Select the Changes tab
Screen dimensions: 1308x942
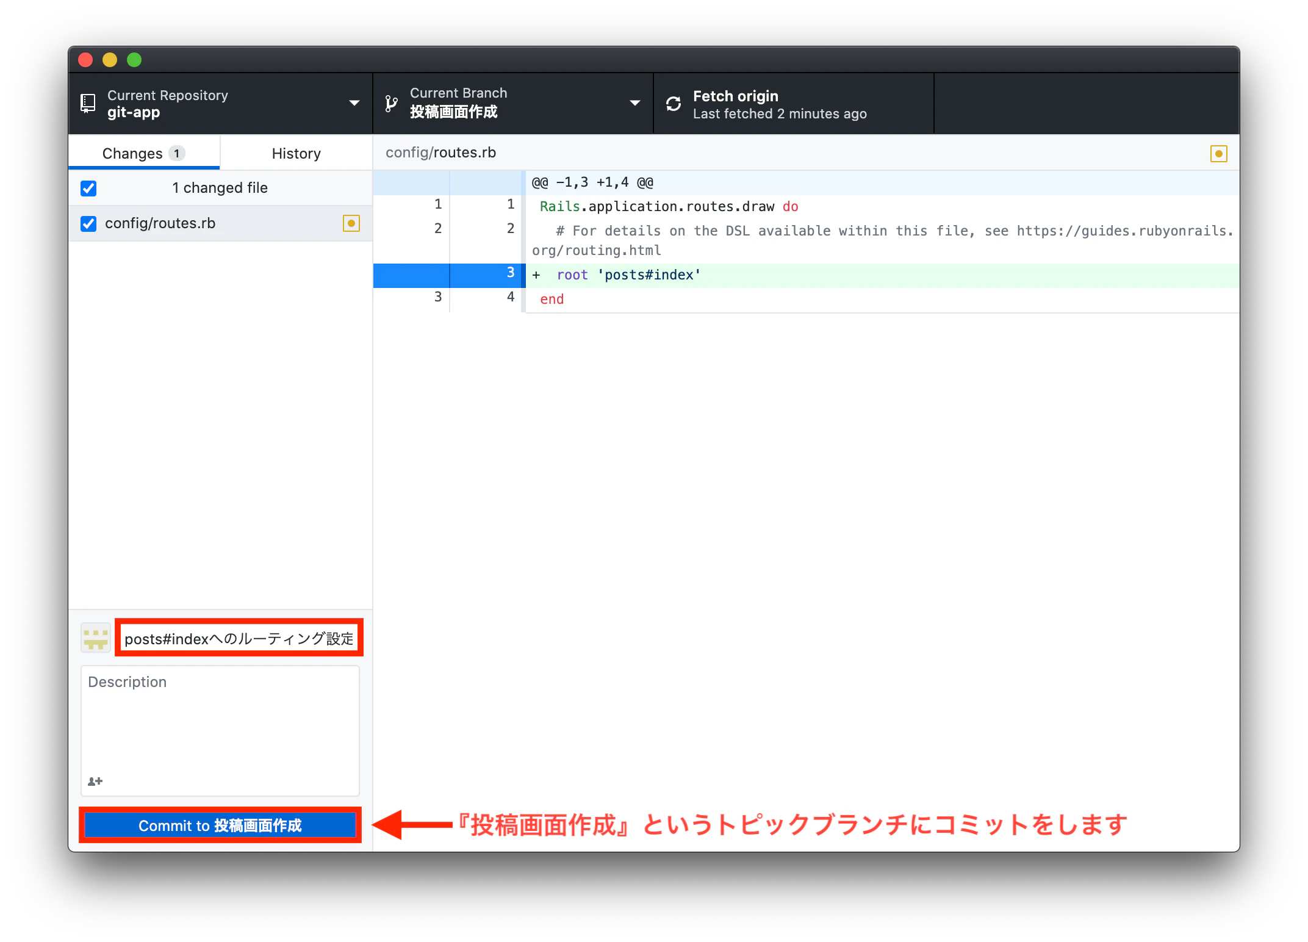(132, 153)
